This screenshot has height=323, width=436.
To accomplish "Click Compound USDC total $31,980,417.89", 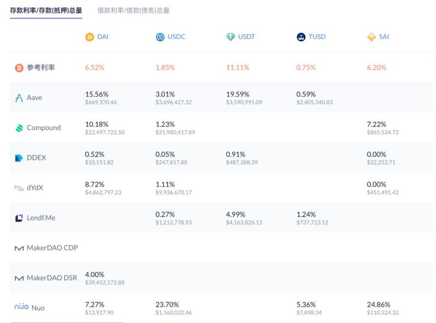I will click(175, 132).
